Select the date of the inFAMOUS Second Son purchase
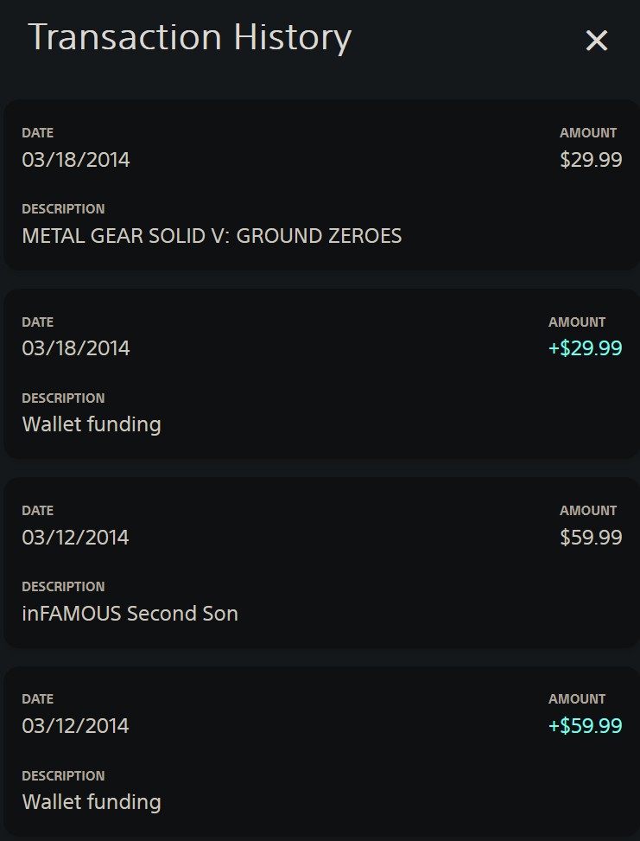Image resolution: width=640 pixels, height=841 pixels. [76, 538]
